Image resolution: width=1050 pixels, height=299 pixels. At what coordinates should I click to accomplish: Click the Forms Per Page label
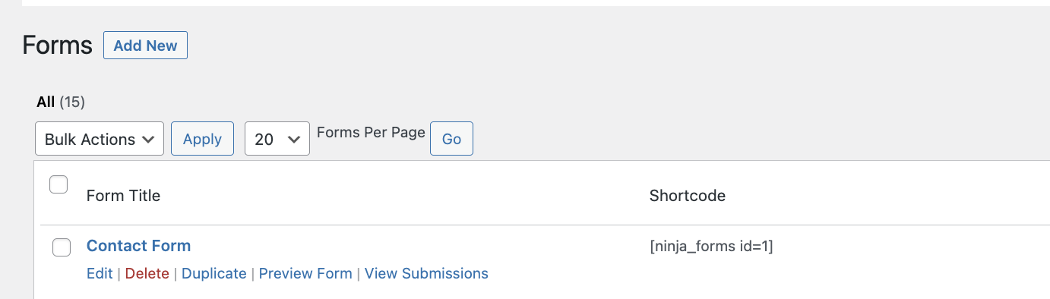371,132
